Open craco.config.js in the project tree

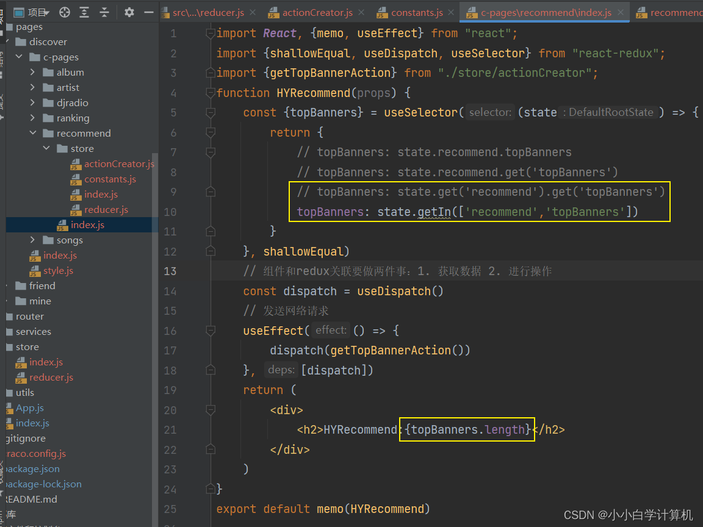coord(36,453)
